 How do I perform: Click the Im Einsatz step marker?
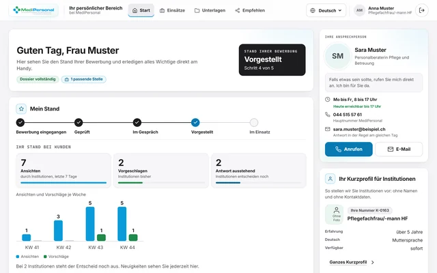[x=253, y=122]
